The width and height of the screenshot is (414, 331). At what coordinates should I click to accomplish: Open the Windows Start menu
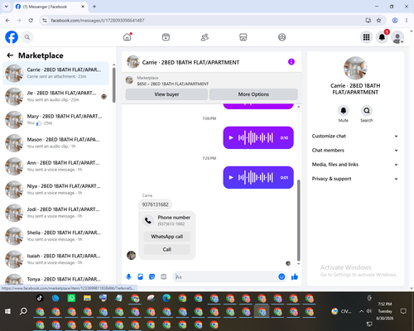point(8,311)
